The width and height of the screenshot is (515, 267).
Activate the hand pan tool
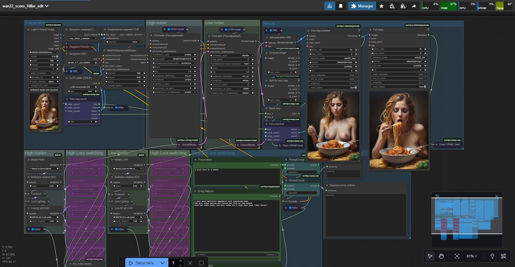point(441,256)
